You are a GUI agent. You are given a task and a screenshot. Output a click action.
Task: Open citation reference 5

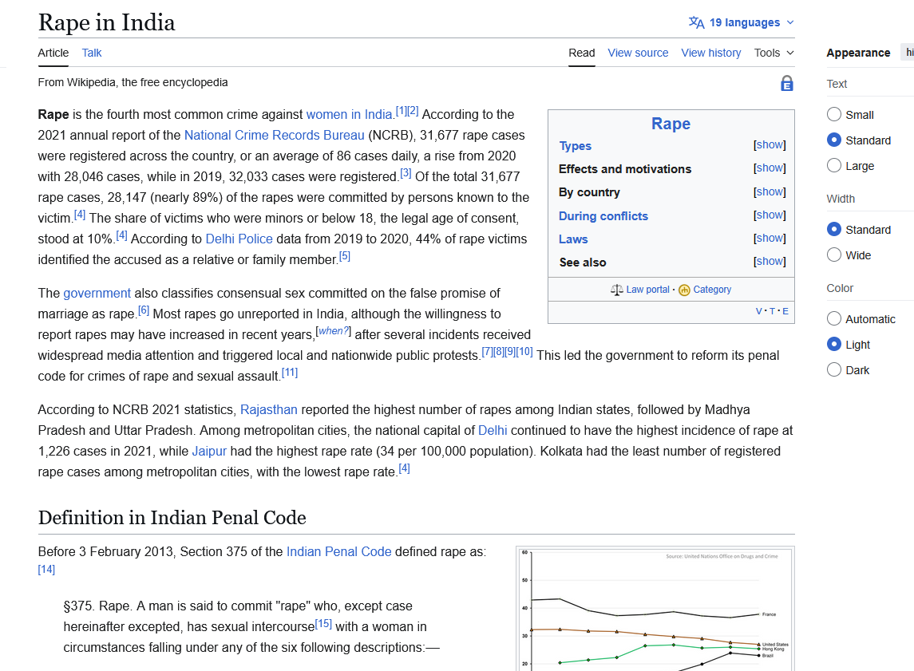pos(345,255)
